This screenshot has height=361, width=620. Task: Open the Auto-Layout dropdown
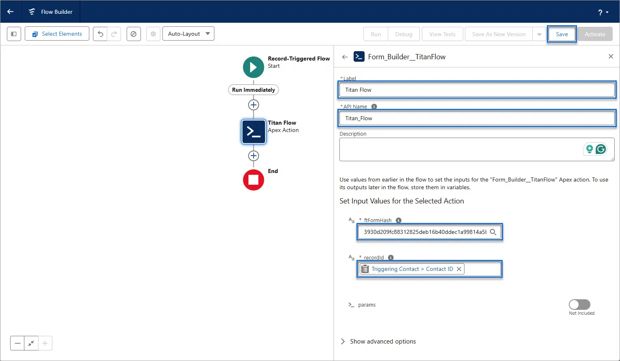pyautogui.click(x=188, y=34)
